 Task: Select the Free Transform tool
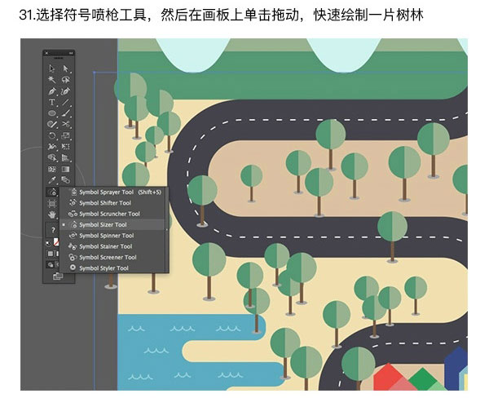point(65,147)
